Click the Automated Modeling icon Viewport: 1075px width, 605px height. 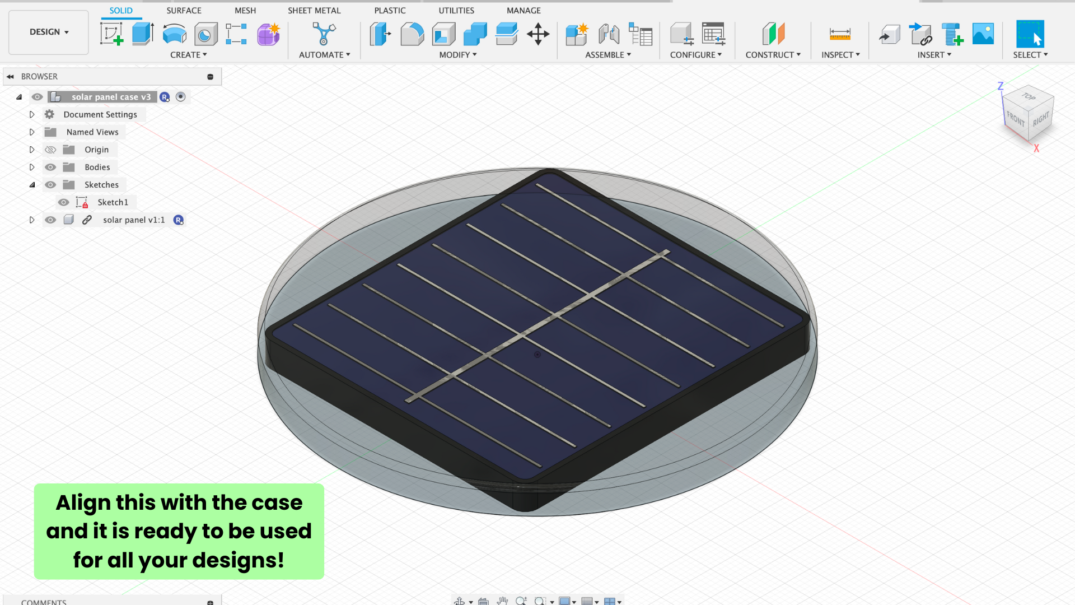click(x=324, y=34)
